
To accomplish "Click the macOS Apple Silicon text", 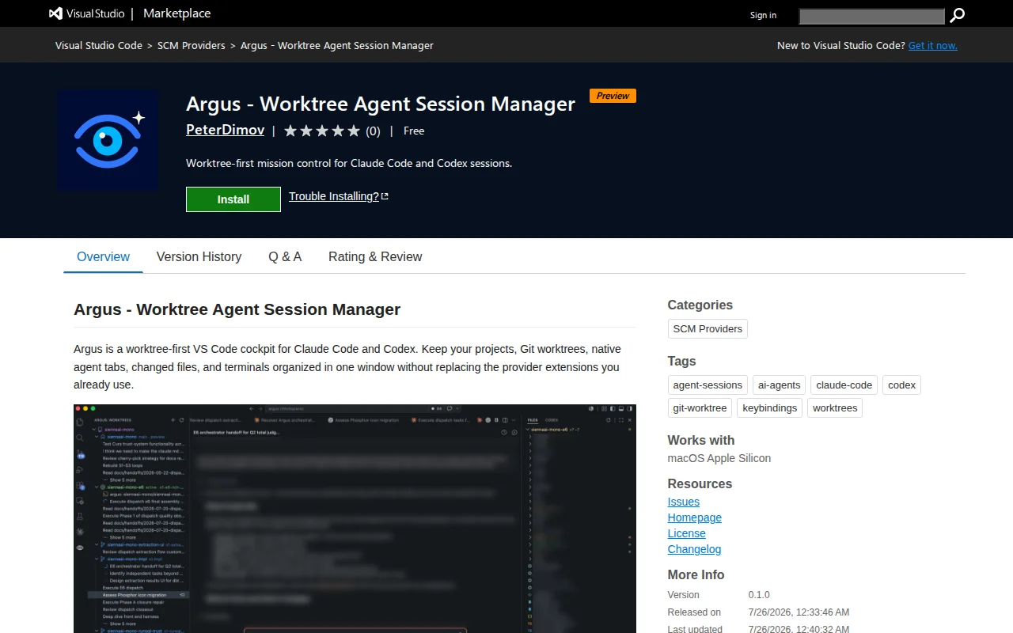I will (x=719, y=458).
